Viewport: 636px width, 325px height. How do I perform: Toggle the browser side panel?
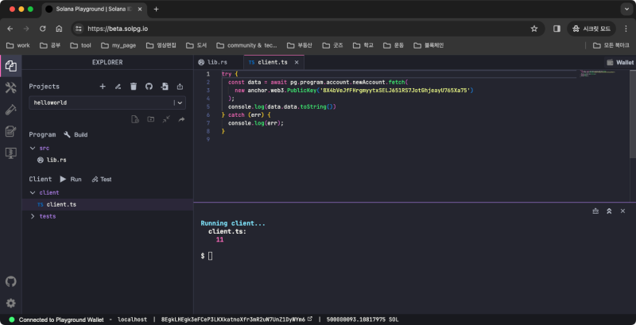pos(557,29)
